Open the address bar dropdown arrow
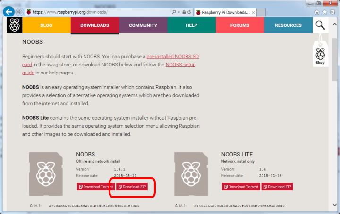 coord(179,12)
